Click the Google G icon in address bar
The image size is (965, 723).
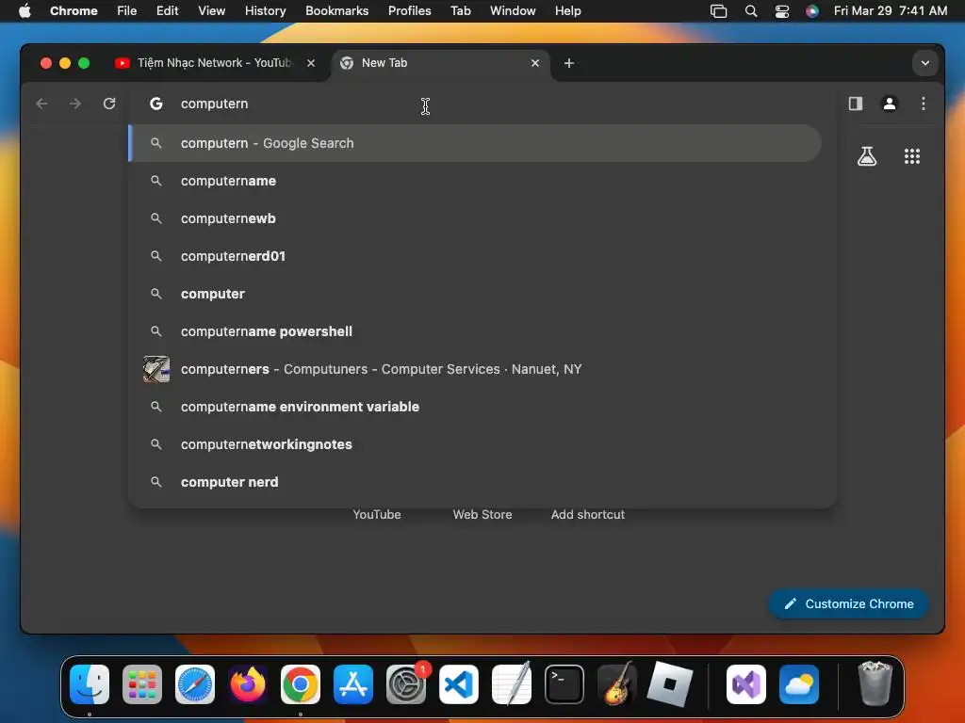tap(156, 104)
